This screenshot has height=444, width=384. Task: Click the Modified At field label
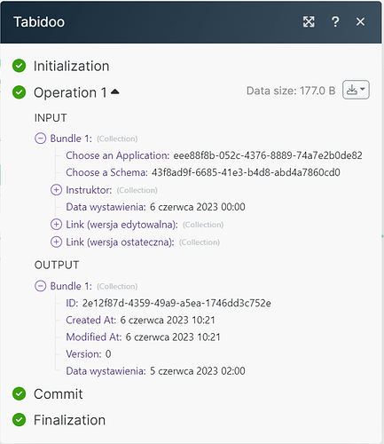[x=94, y=337]
